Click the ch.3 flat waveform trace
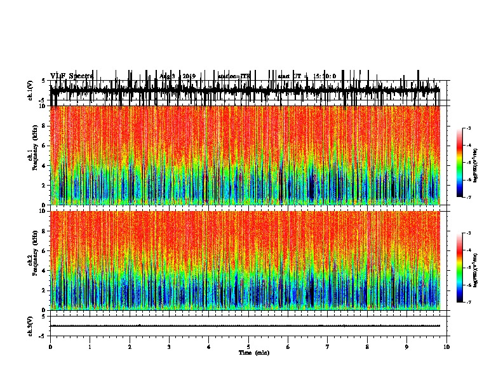 [245, 326]
